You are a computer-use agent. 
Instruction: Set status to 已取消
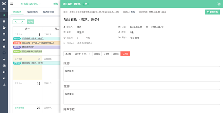point(116,54)
